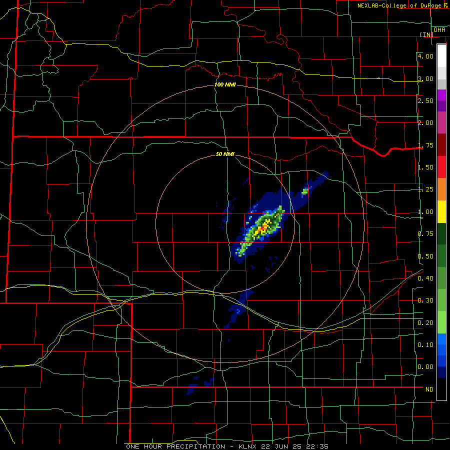Select the light green swatch beside 0.20

(441, 322)
